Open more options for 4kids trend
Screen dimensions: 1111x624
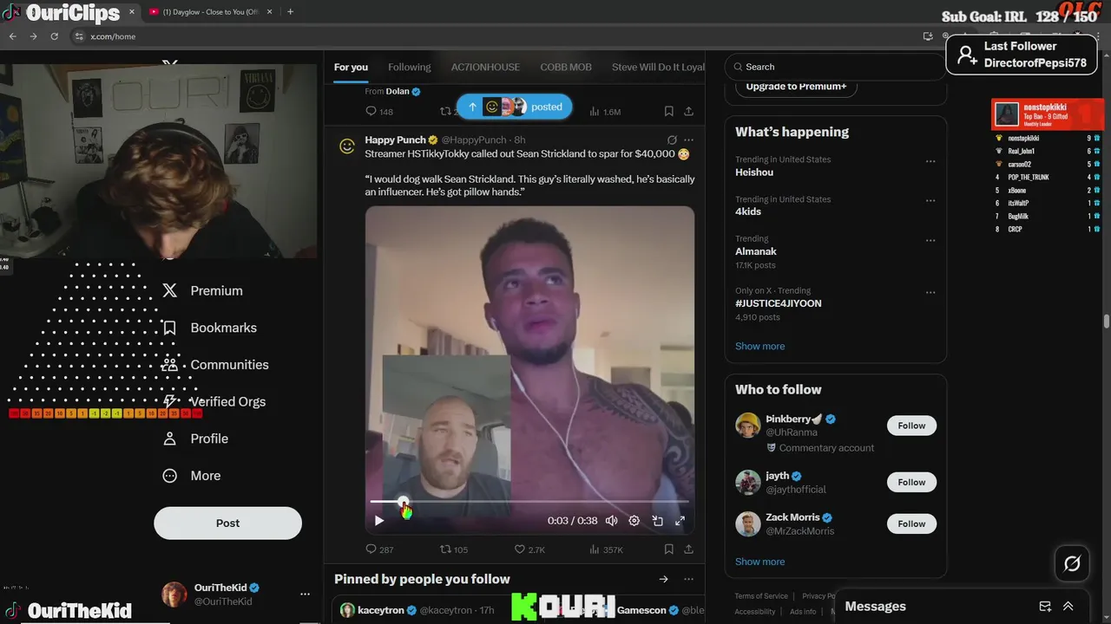[x=930, y=200]
